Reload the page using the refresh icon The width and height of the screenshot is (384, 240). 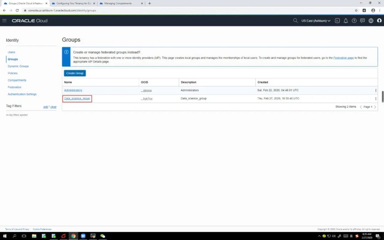tap(17, 10)
